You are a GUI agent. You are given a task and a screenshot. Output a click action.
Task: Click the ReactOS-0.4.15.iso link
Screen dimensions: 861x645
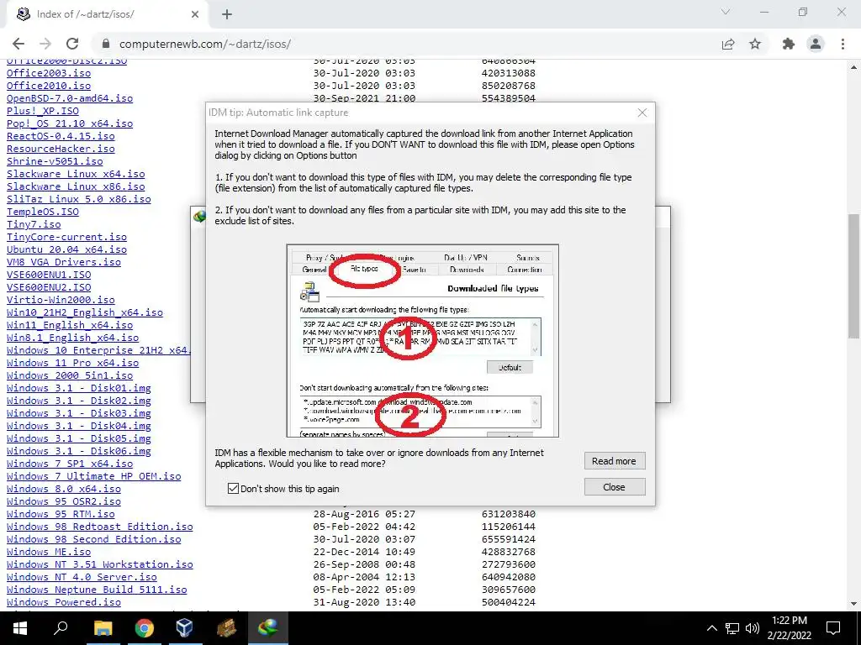61,136
